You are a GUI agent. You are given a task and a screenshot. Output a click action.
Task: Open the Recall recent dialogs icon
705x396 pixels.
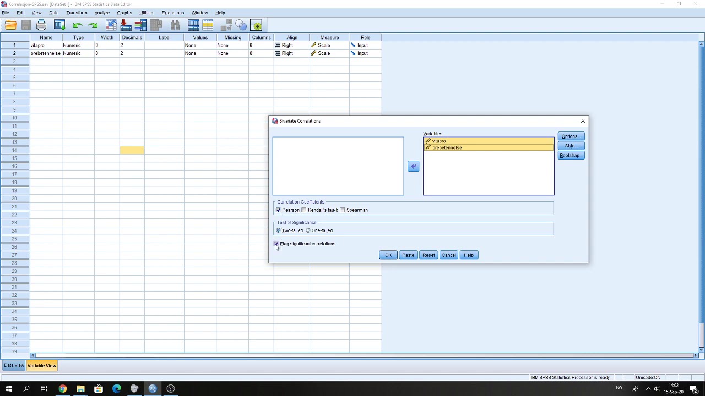click(x=59, y=25)
